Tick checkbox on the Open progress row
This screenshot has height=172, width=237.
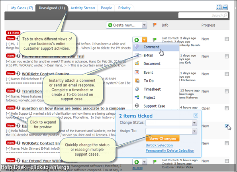click(227, 108)
